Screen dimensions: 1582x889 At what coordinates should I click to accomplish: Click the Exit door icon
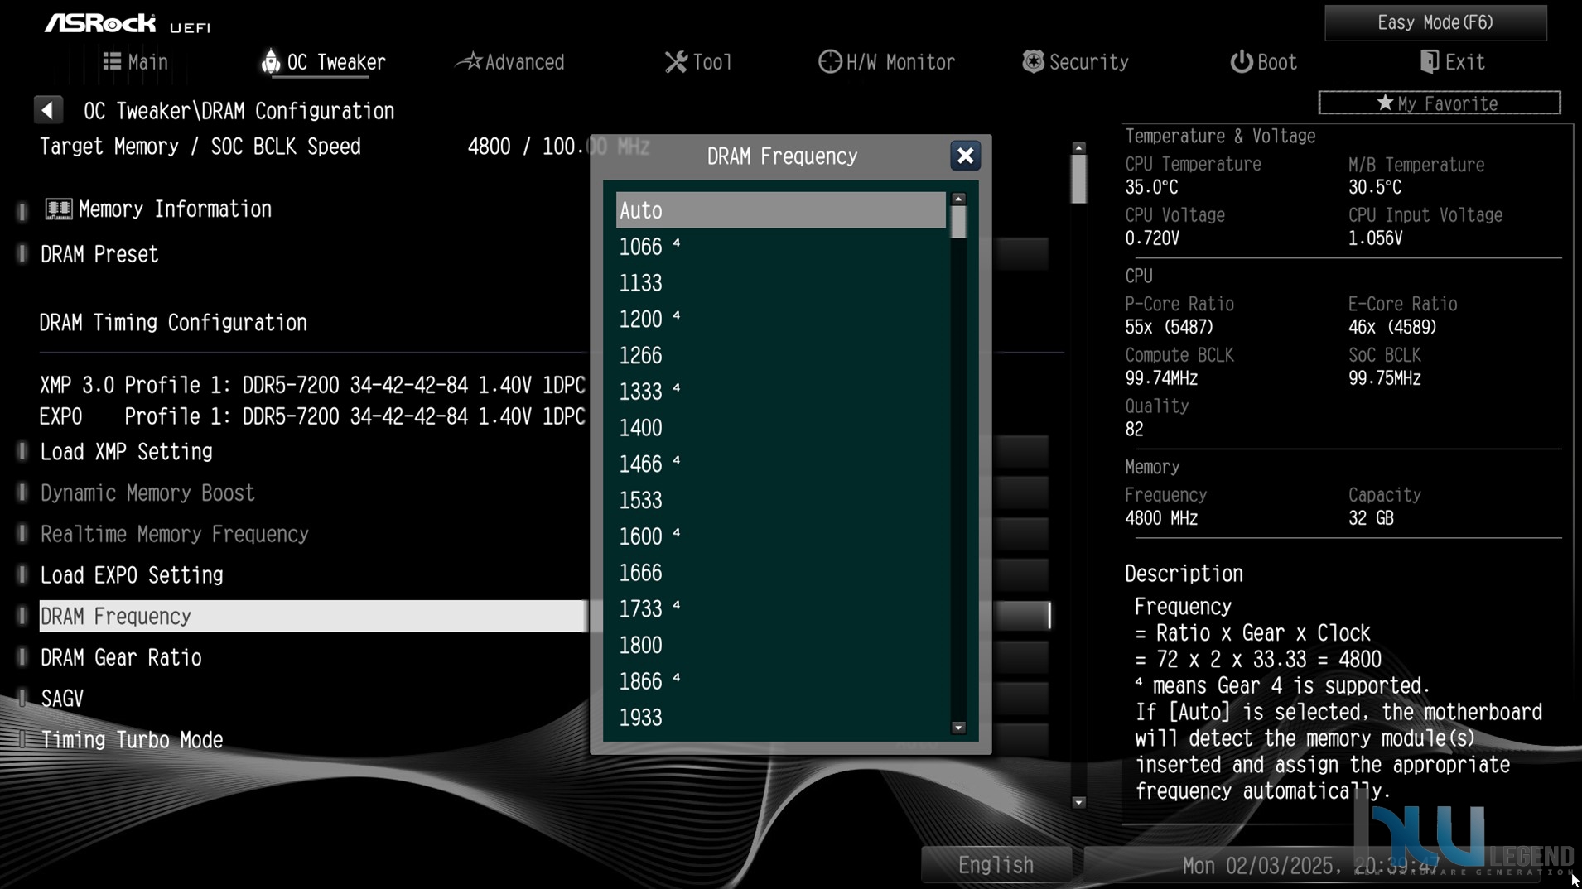[x=1429, y=62]
